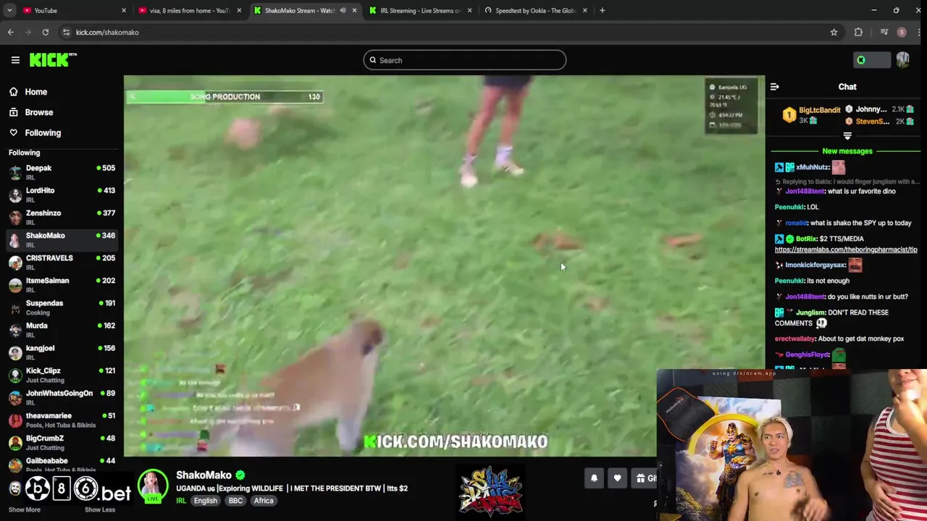This screenshot has height=521, width=927.
Task: Bookmark this page with star icon
Action: coord(834,32)
